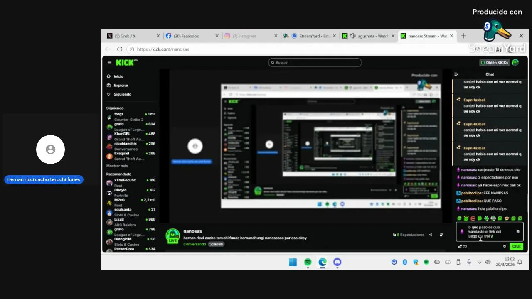Viewport: 532px width, 299px height.
Task: Click the taskbar volume speaker icon
Action: point(488,262)
